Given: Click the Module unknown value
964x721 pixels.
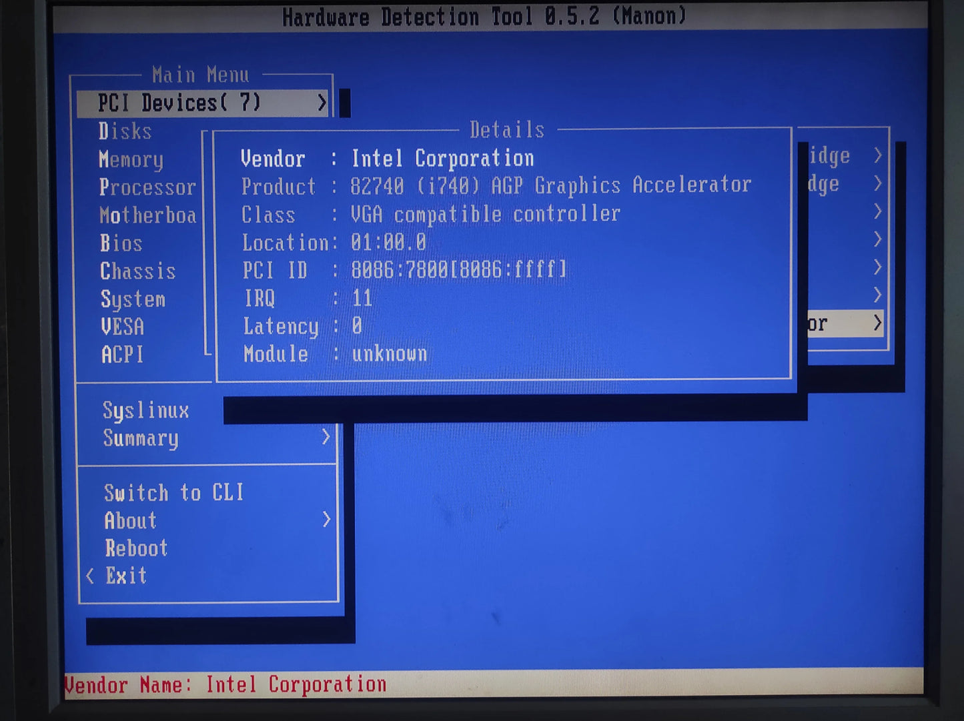Looking at the screenshot, I should [x=390, y=353].
